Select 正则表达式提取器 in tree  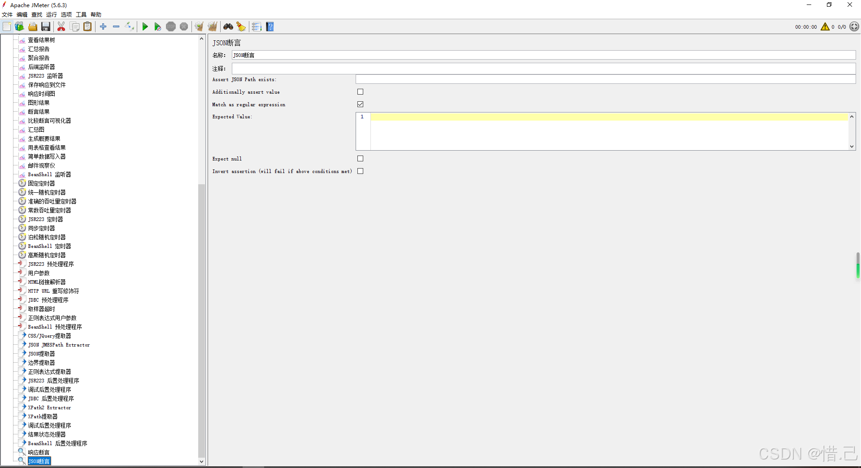(49, 372)
